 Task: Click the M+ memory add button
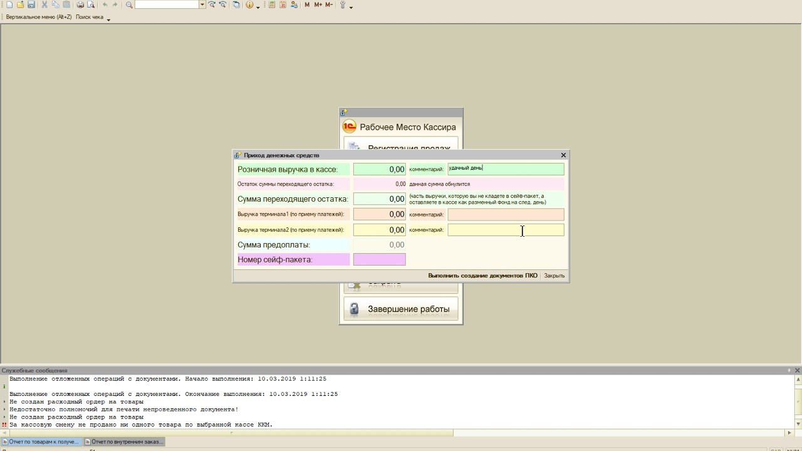[x=318, y=4]
